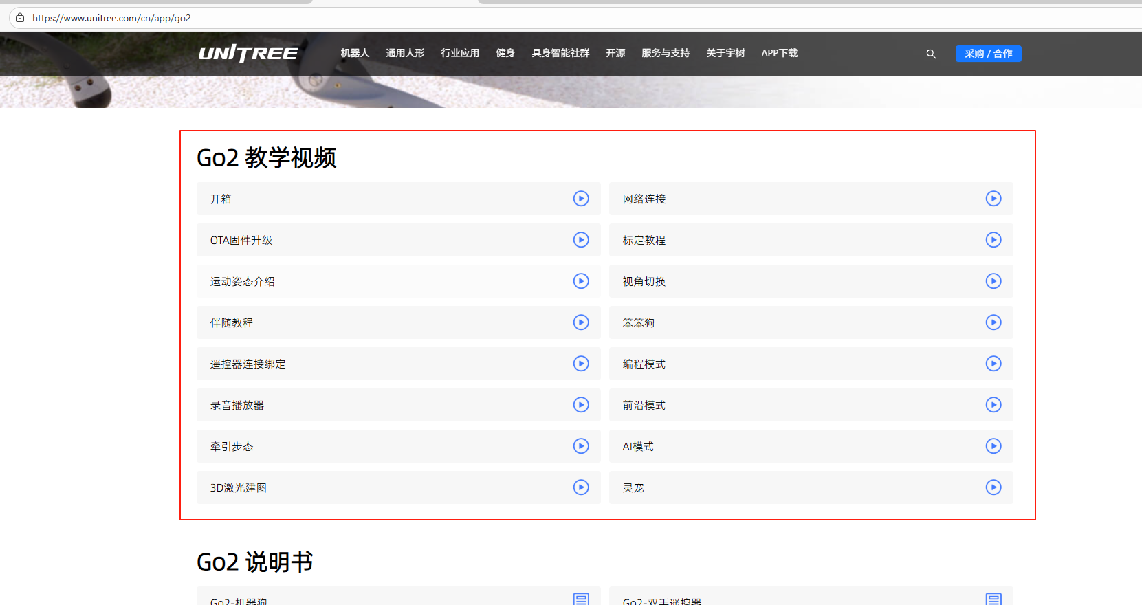Click play icon beside 笨笨狗
Image resolution: width=1142 pixels, height=605 pixels.
[x=993, y=322]
